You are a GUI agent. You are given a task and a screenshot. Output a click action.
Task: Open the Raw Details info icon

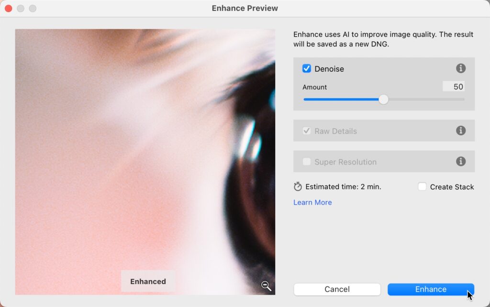pyautogui.click(x=461, y=131)
